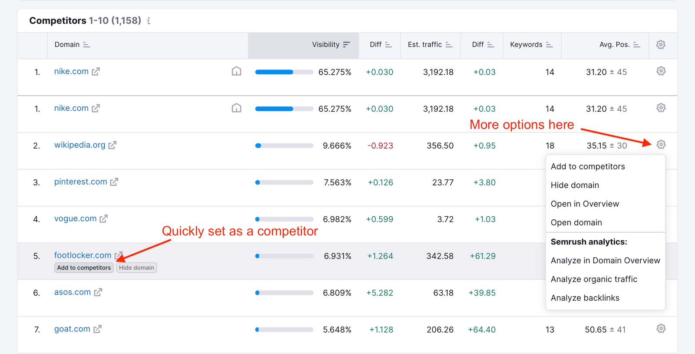695x354 pixels.
Task: Select Analyze organic traffic menu entry
Action: click(x=594, y=279)
